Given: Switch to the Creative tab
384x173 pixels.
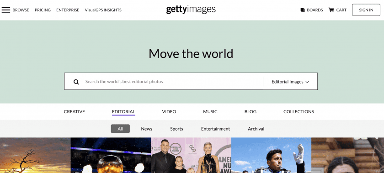Looking at the screenshot, I should click(x=74, y=111).
